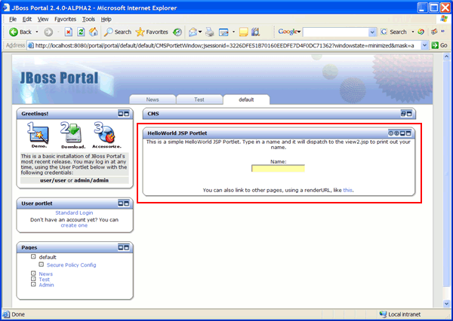Viewport: 453px width, 321px height.
Task: Toggle the Admin tree node expander
Action: click(x=33, y=284)
